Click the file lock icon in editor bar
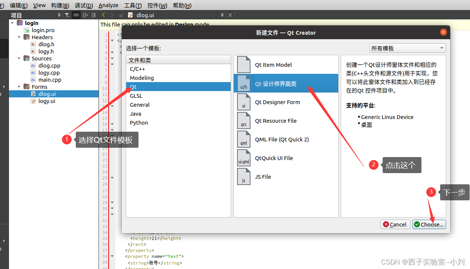Screen dimensions: 470x269 [x=121, y=15]
